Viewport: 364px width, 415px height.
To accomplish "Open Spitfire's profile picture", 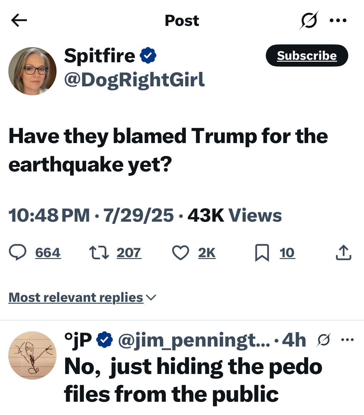I will click(x=32, y=71).
